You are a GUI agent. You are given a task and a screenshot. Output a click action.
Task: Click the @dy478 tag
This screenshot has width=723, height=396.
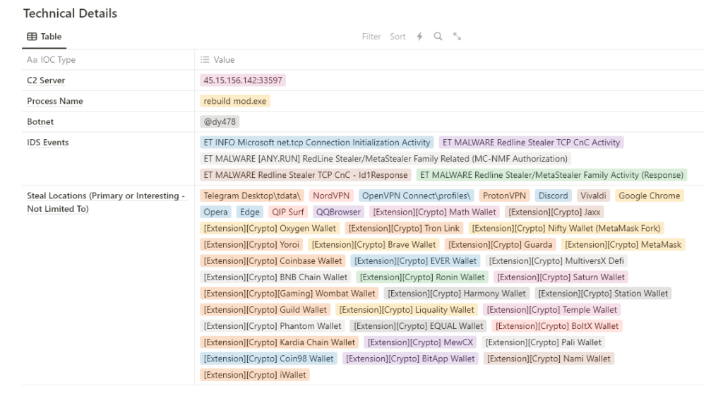pyautogui.click(x=220, y=121)
